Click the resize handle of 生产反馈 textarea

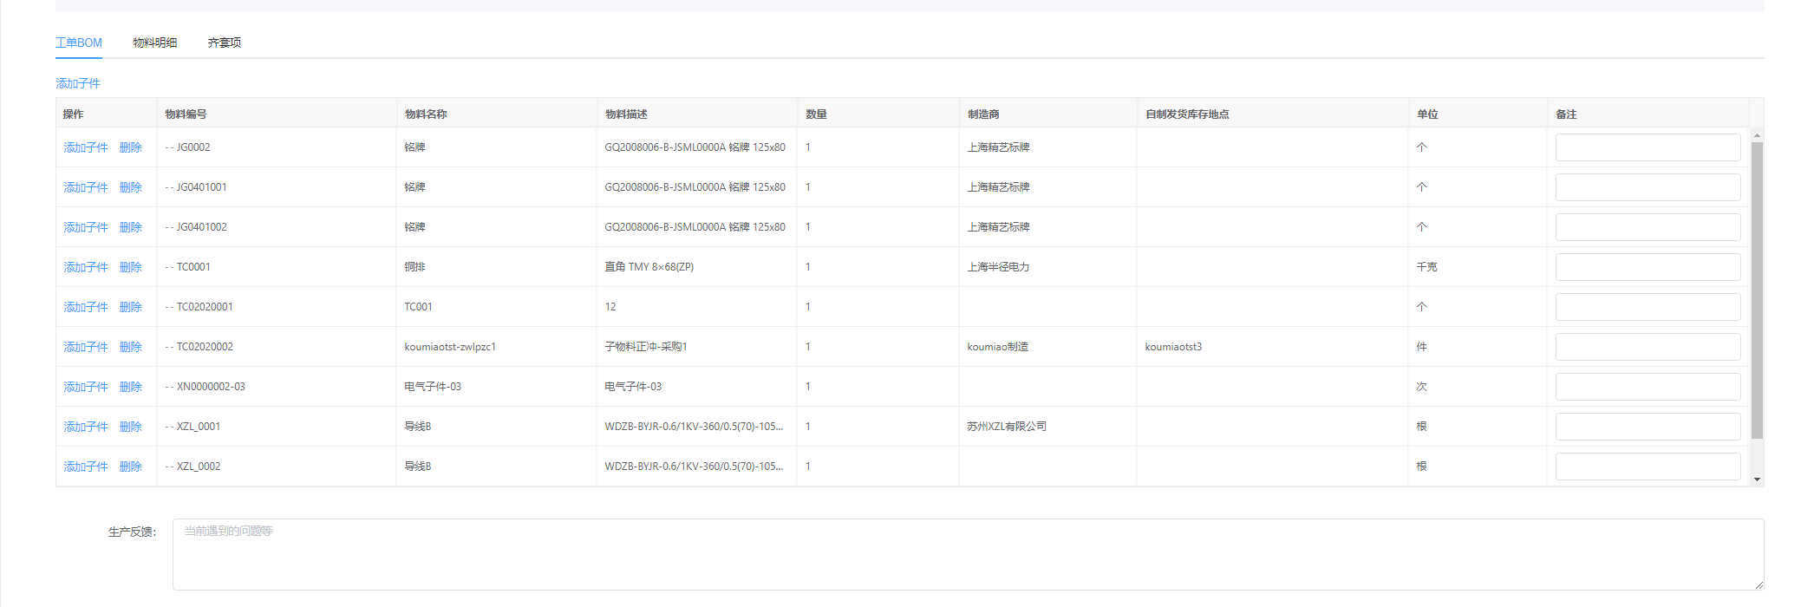1759,585
